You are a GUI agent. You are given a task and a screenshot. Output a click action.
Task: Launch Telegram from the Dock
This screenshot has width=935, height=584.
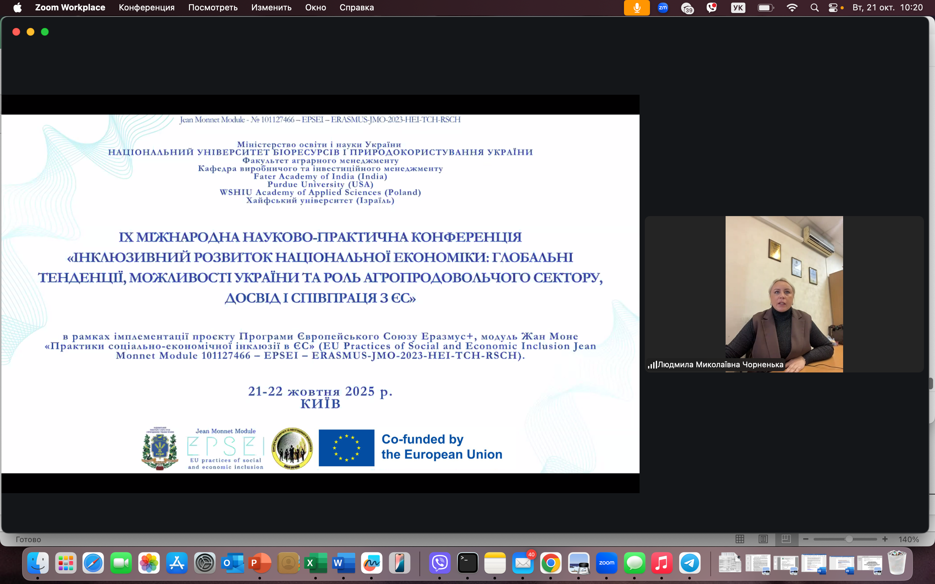click(x=690, y=563)
